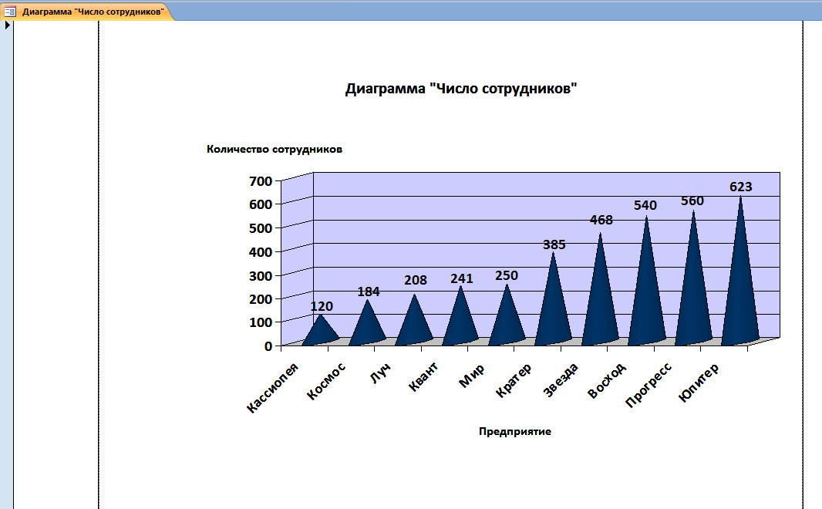Click the data label 540
The height and width of the screenshot is (509, 822).
(645, 205)
